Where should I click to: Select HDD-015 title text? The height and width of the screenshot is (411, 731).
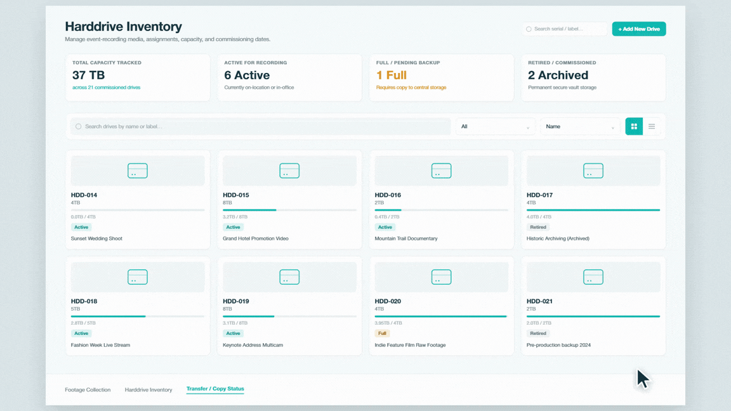(x=236, y=195)
